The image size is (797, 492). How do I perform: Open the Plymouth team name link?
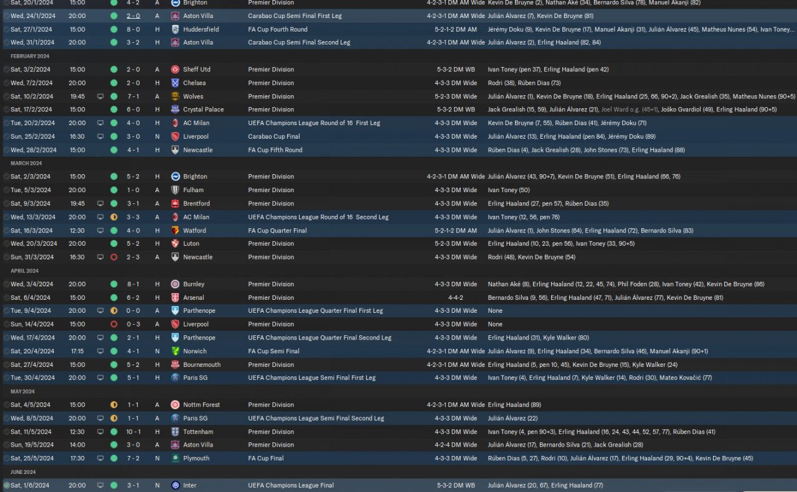(x=196, y=458)
